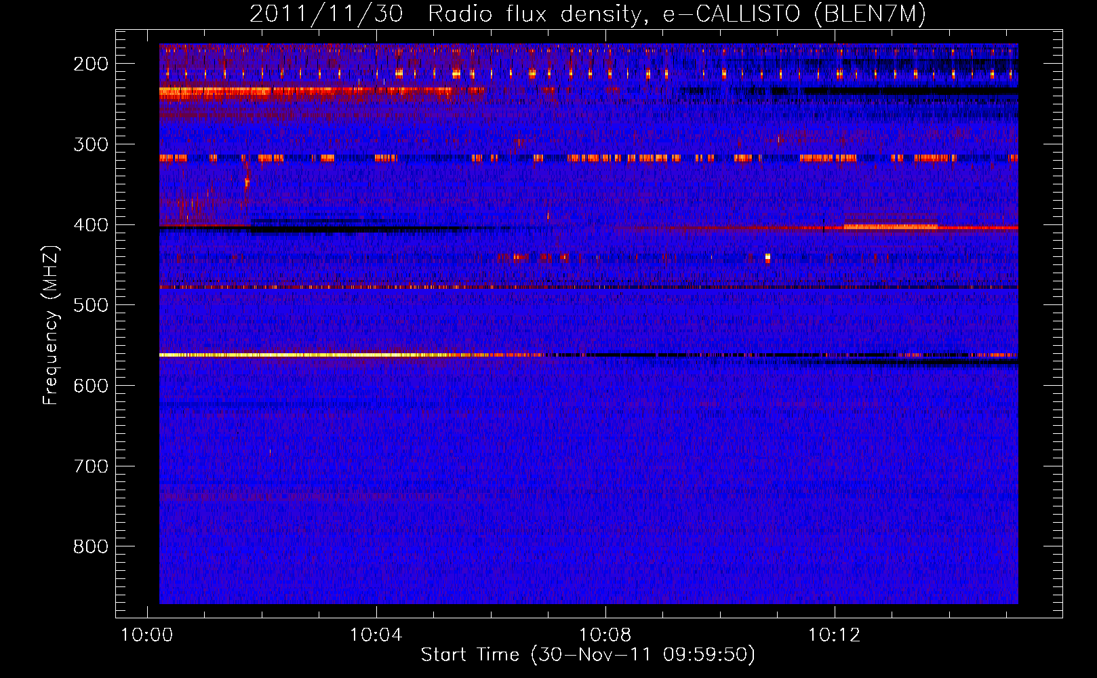Click the 'Frequency (MHZ)' axis label
This screenshot has width=1097, height=678.
tap(51, 325)
